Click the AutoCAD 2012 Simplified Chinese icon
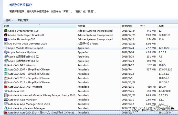Image resolution: width=178 pixels, height=115 pixels. coord(6,82)
